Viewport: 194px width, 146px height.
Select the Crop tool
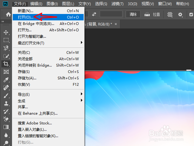(x=6, y=64)
